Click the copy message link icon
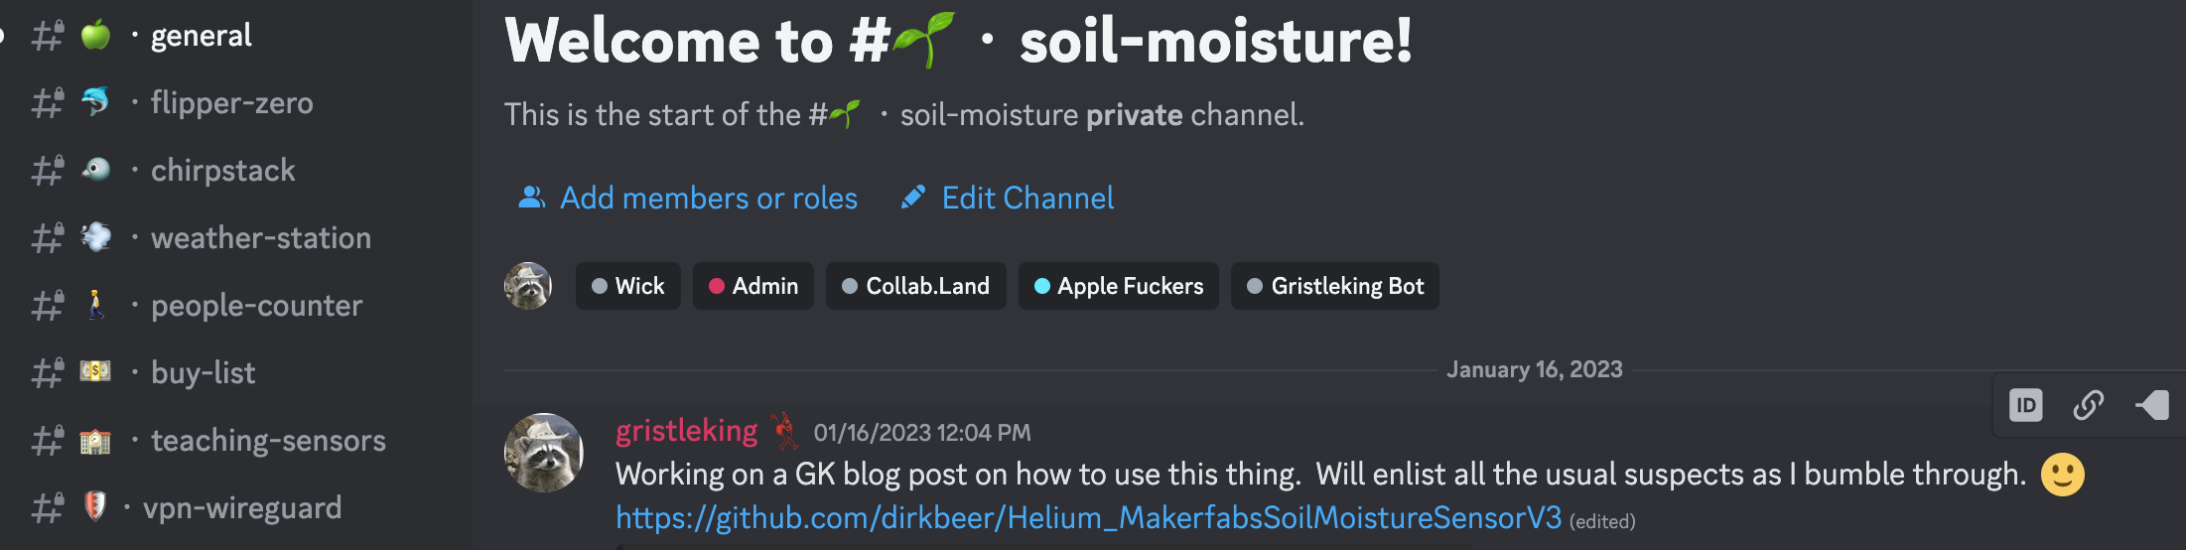The width and height of the screenshot is (2186, 550). (2088, 405)
